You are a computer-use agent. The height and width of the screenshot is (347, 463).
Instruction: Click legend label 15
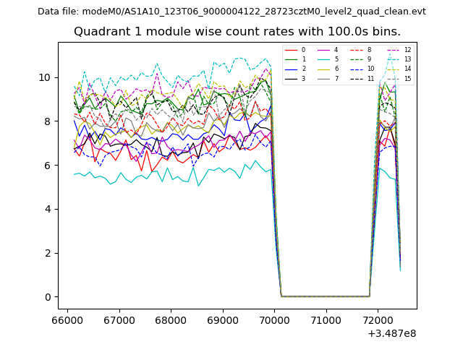click(x=407, y=78)
